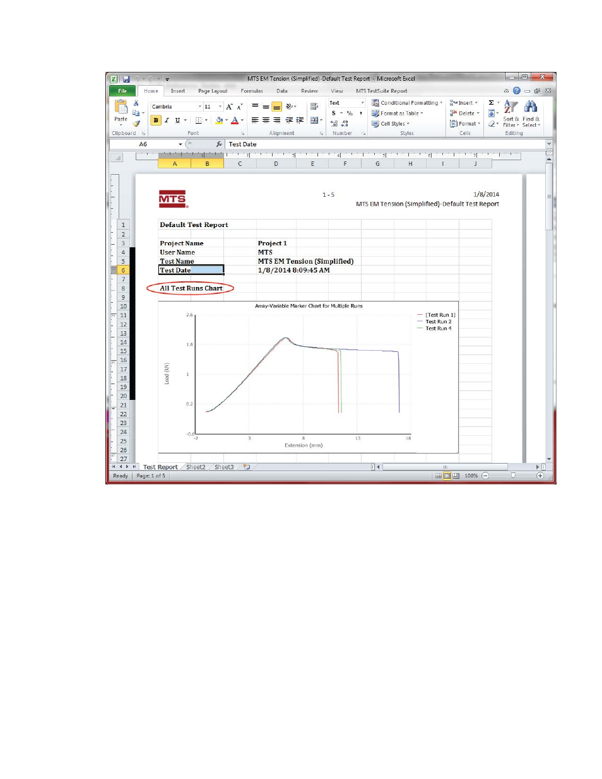
Task: Click the Format cells button
Action: coord(466,124)
